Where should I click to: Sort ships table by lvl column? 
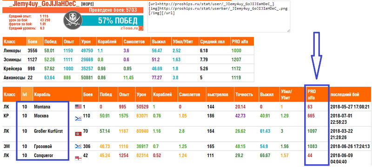pos(27,94)
